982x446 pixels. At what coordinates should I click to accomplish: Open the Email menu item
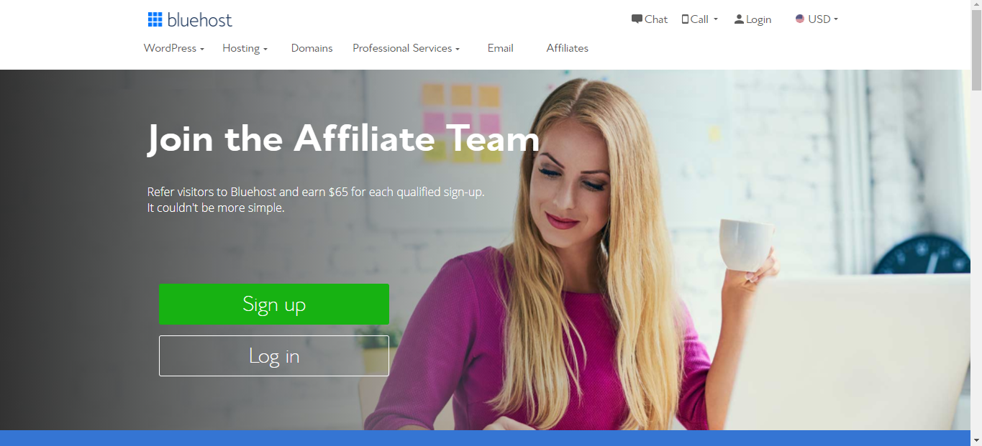[x=500, y=48]
